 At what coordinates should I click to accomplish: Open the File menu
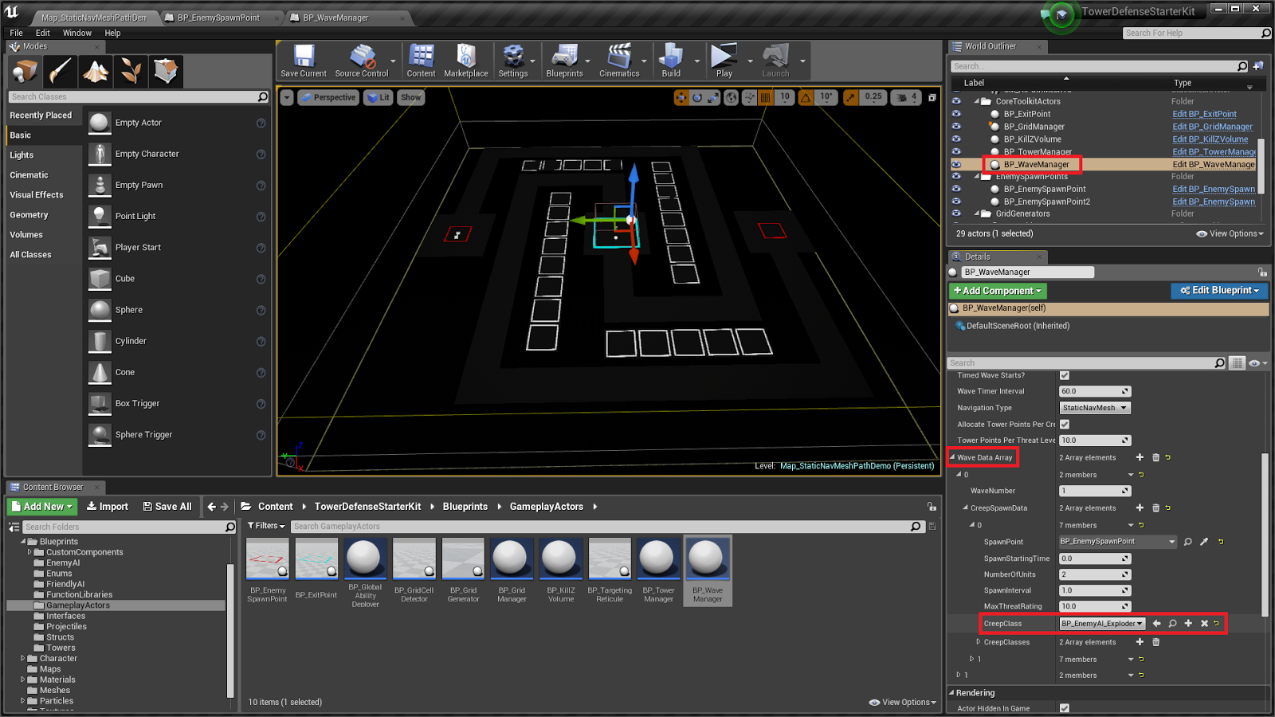[16, 33]
